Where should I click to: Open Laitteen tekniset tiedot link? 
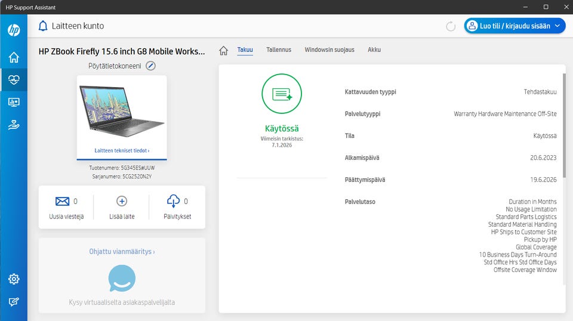[x=122, y=151]
